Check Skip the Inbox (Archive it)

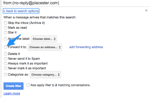coord(6,23)
